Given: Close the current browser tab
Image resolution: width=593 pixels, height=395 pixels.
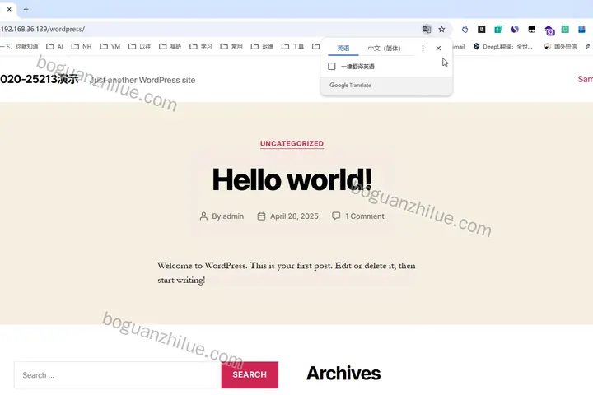Looking at the screenshot, I should [x=9, y=9].
